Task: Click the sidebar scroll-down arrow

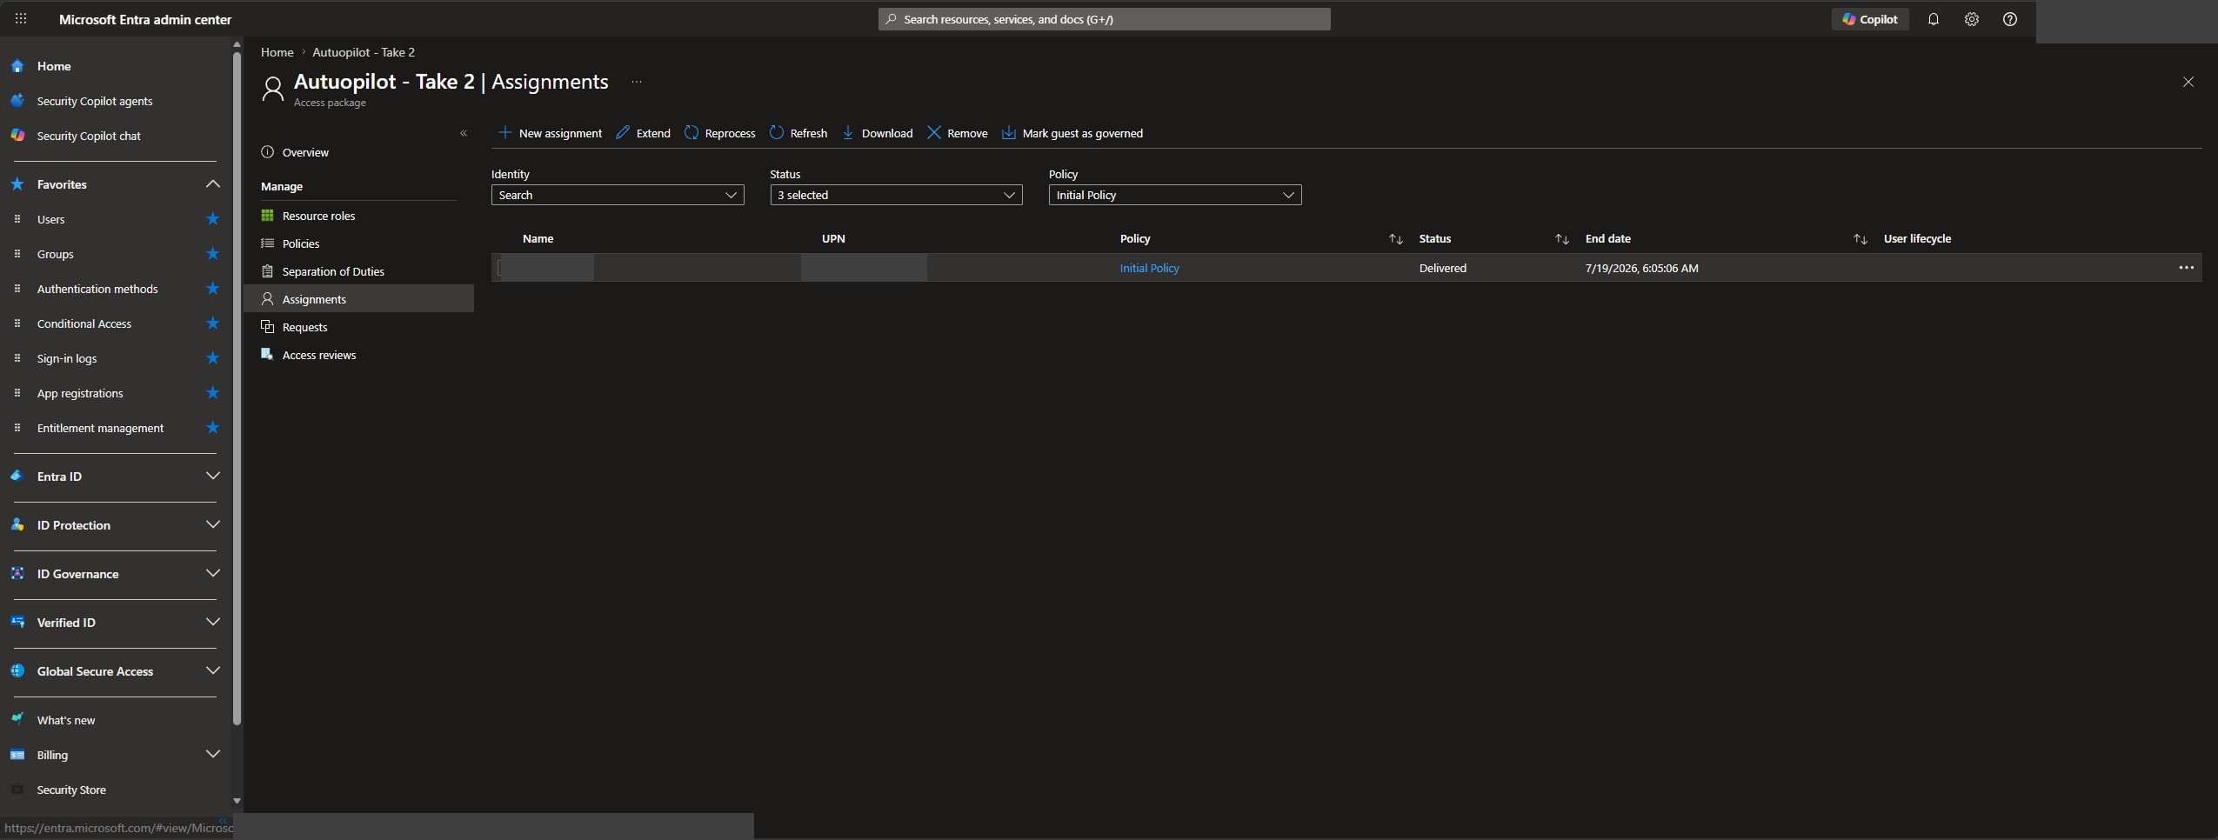Action: (x=237, y=801)
